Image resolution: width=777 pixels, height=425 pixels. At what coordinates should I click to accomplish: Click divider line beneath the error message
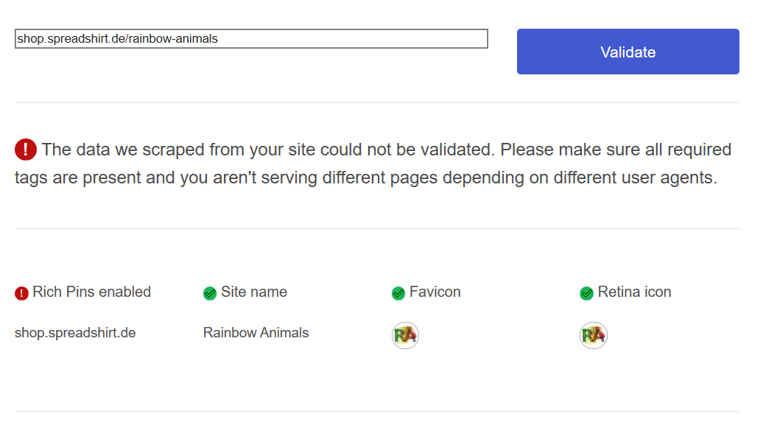[x=376, y=228]
